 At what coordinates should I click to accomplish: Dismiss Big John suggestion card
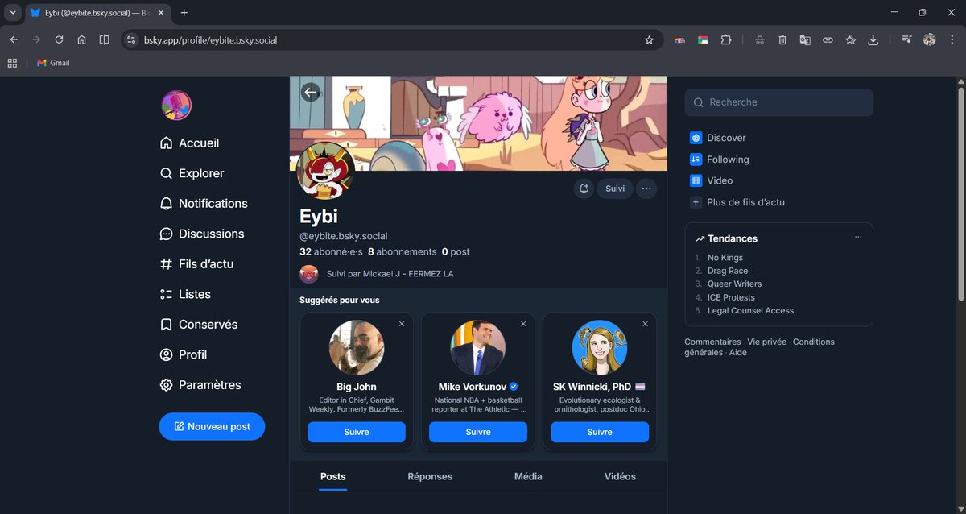pyautogui.click(x=402, y=324)
